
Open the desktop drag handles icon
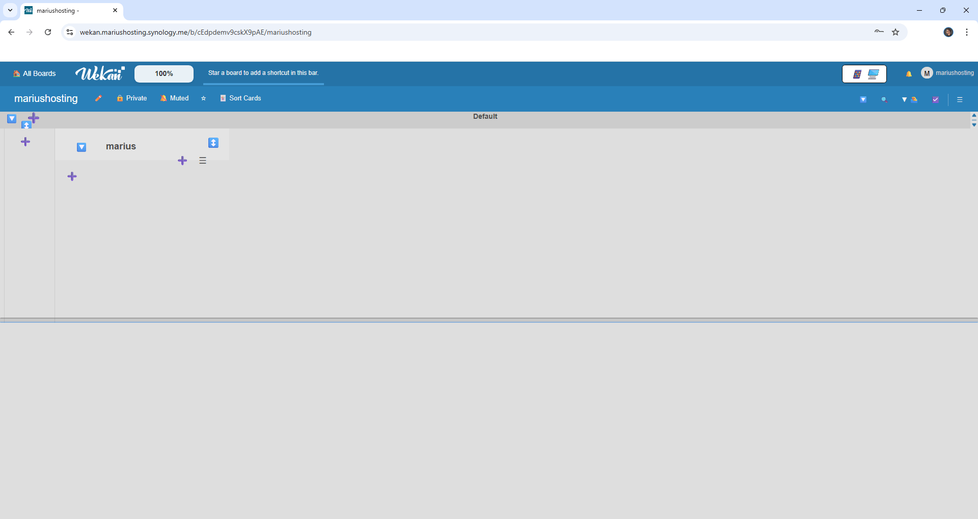(x=873, y=73)
